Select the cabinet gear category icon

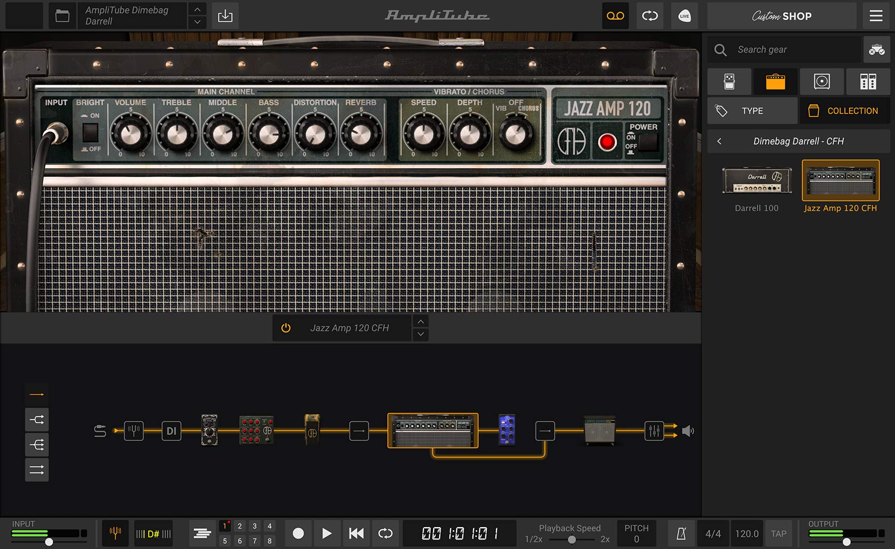[x=821, y=81]
